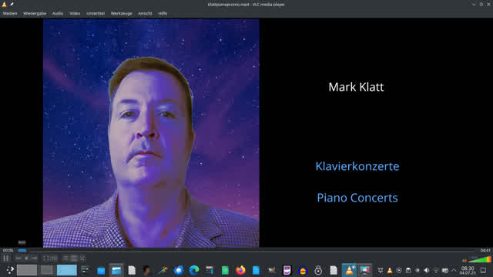Open the clipboard tray icon
Viewport: 493px width, 277px height.
(408, 270)
